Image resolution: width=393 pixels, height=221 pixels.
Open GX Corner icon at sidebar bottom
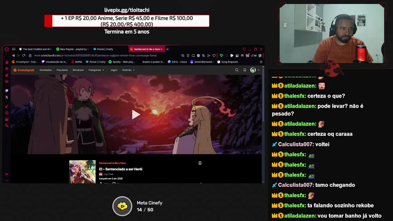coord(7,174)
